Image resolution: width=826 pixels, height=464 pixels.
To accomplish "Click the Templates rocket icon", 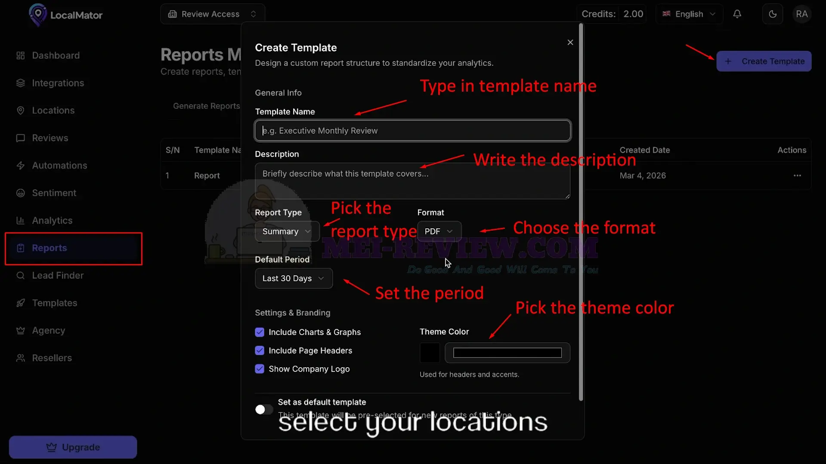I will click(x=20, y=303).
